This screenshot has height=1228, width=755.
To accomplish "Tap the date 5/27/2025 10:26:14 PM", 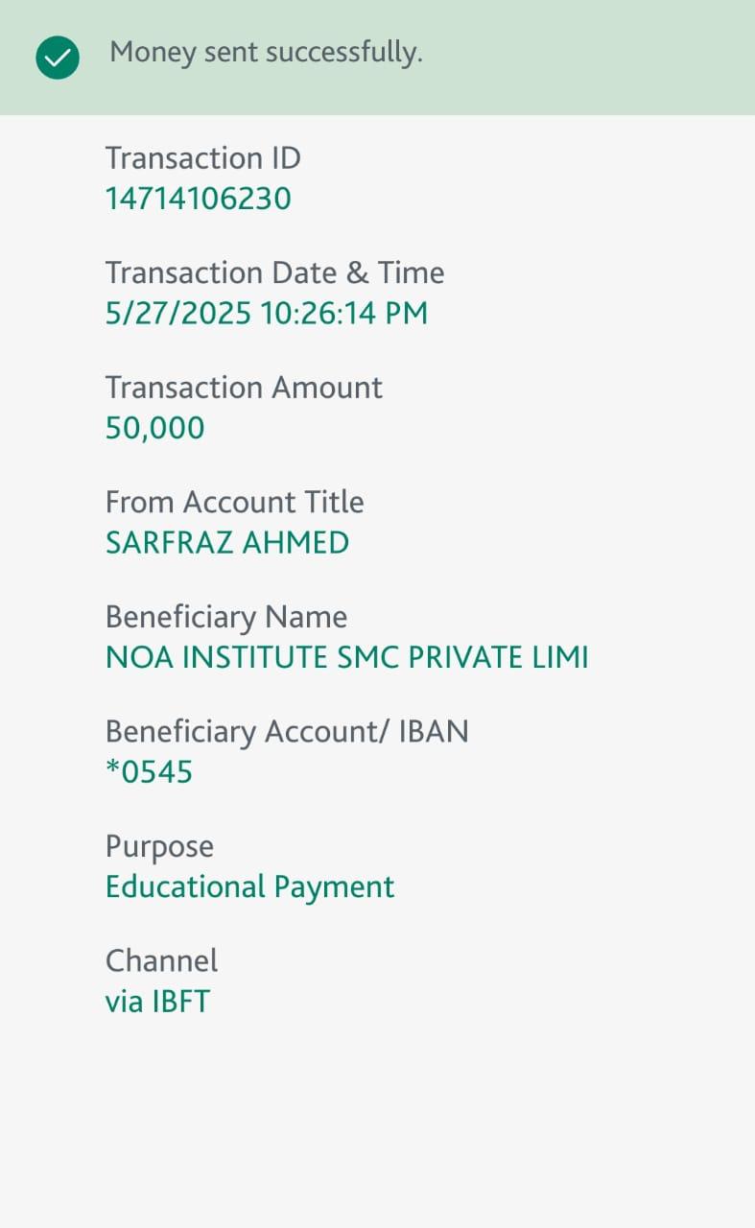I will tap(267, 313).
